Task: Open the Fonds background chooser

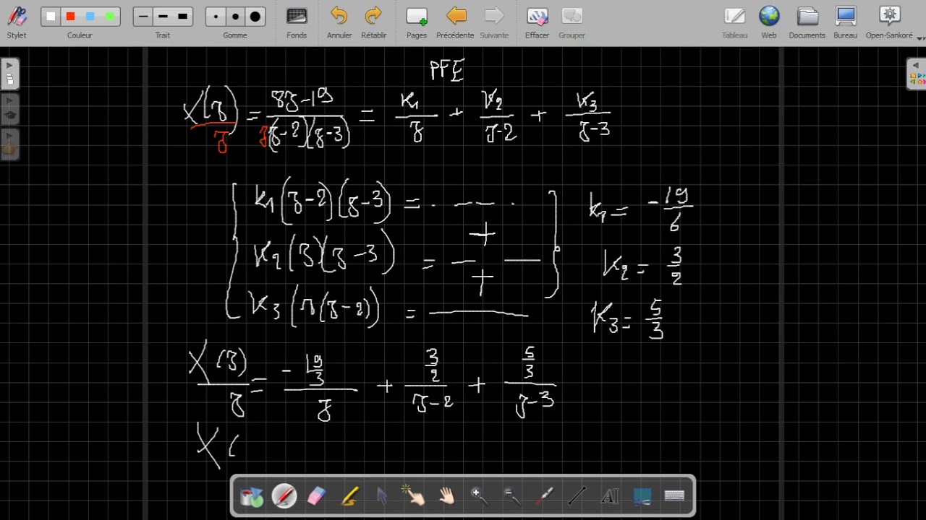Action: (x=297, y=22)
